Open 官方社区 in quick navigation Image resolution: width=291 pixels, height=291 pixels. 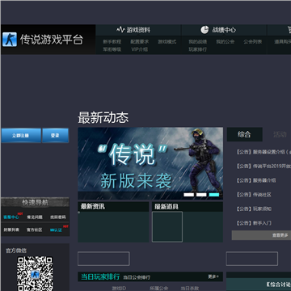(35, 230)
